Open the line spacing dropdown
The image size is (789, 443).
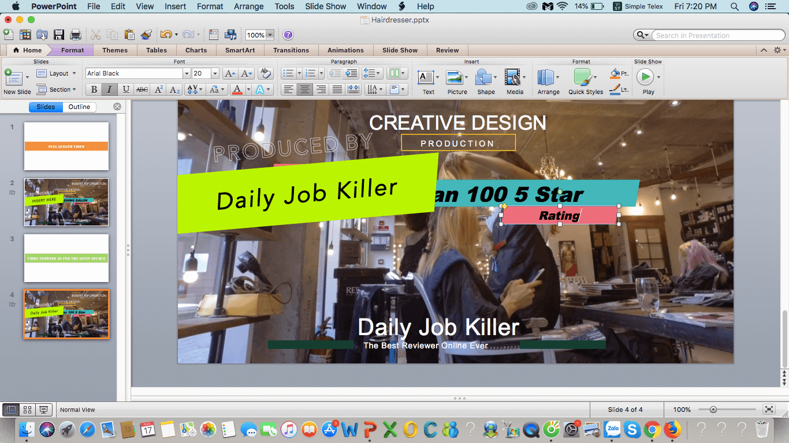click(x=372, y=73)
